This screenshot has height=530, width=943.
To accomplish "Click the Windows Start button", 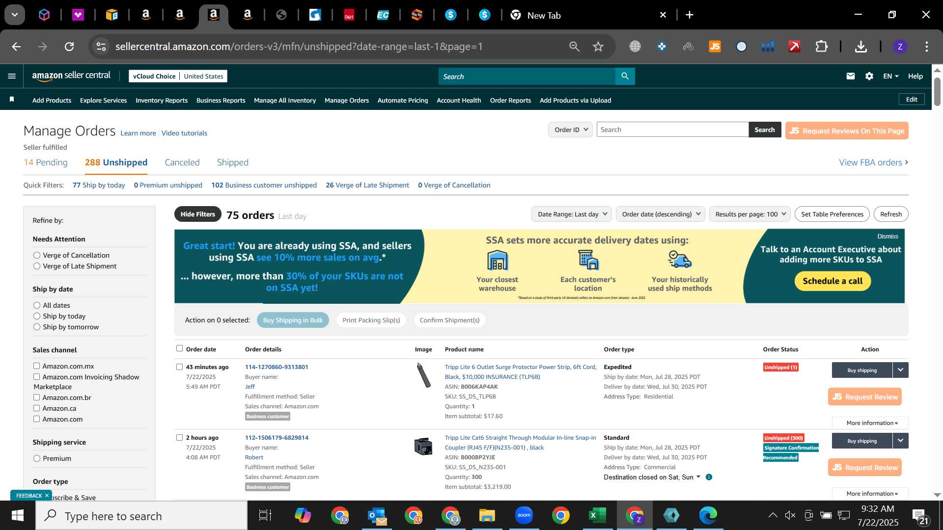I will [x=18, y=515].
